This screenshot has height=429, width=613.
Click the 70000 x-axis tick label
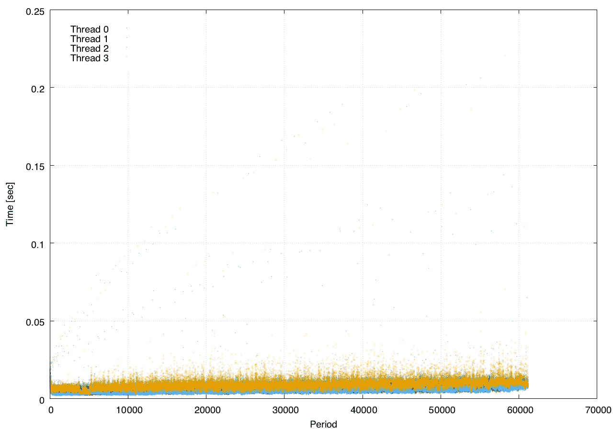597,410
